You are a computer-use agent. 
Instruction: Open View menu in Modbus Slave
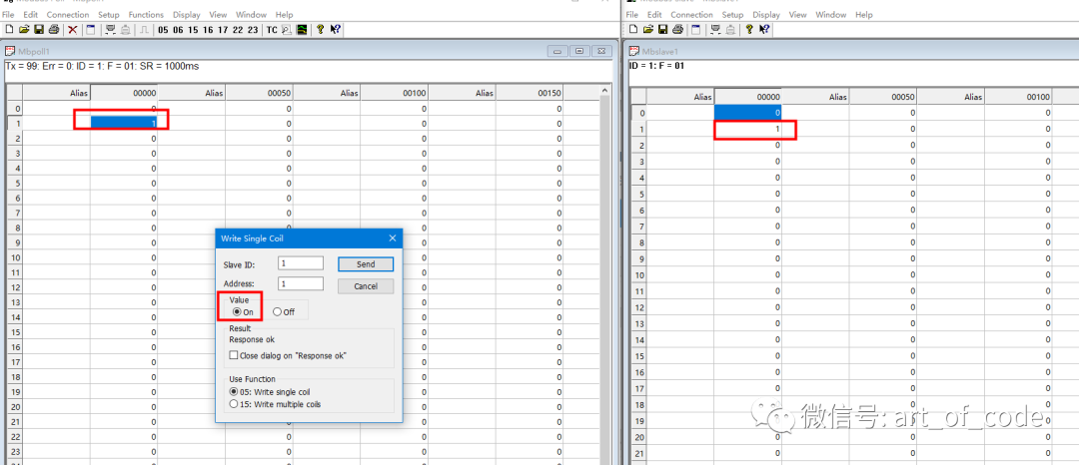point(797,14)
